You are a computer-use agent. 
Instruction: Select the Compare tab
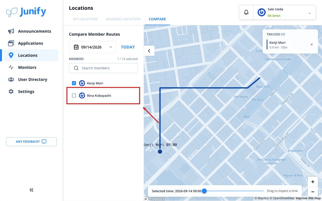pyautogui.click(x=157, y=19)
